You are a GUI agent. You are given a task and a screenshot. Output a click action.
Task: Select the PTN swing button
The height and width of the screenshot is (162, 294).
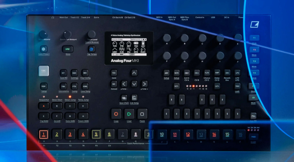(74, 86)
